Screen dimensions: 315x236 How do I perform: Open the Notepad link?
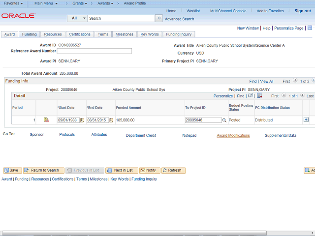(x=189, y=136)
